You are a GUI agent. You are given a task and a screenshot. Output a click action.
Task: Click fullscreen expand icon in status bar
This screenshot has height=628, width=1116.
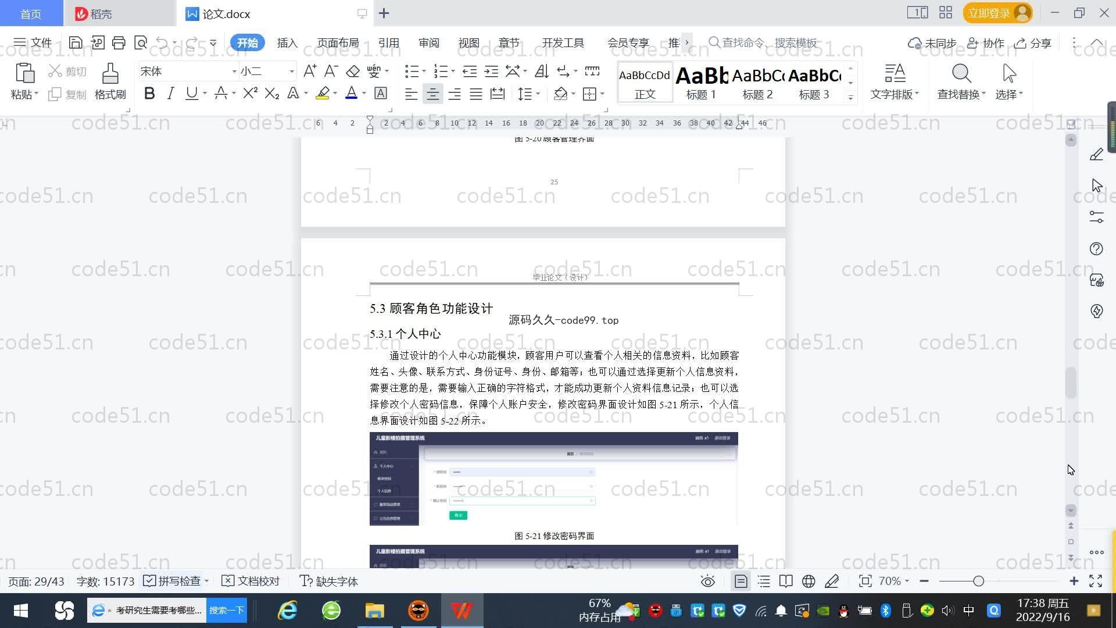point(1096,581)
